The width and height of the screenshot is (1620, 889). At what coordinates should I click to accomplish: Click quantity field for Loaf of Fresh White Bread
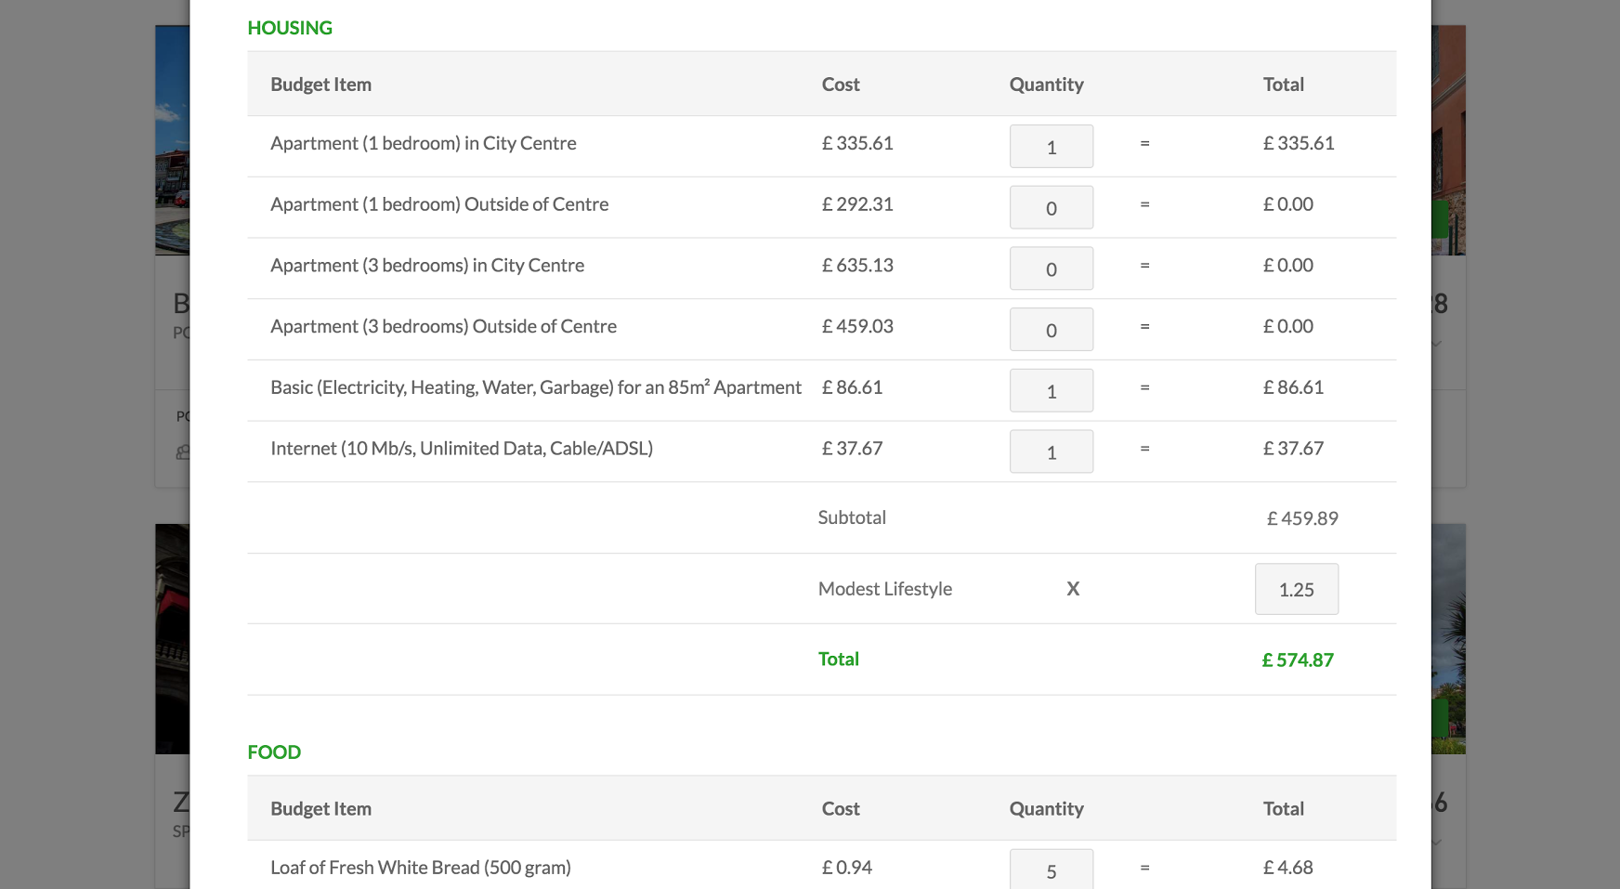point(1051,870)
